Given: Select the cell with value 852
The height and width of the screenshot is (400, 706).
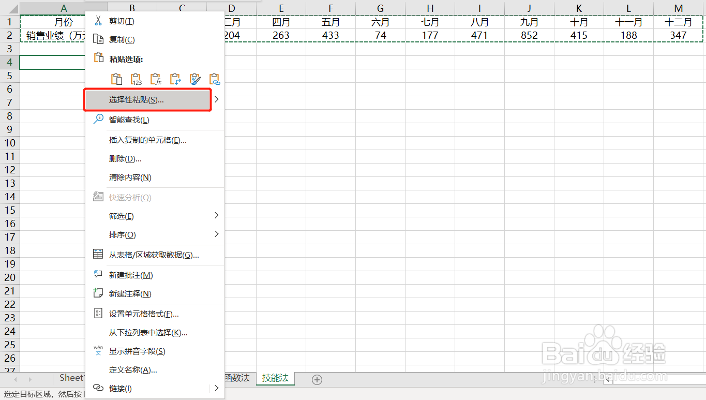Looking at the screenshot, I should tap(529, 35).
